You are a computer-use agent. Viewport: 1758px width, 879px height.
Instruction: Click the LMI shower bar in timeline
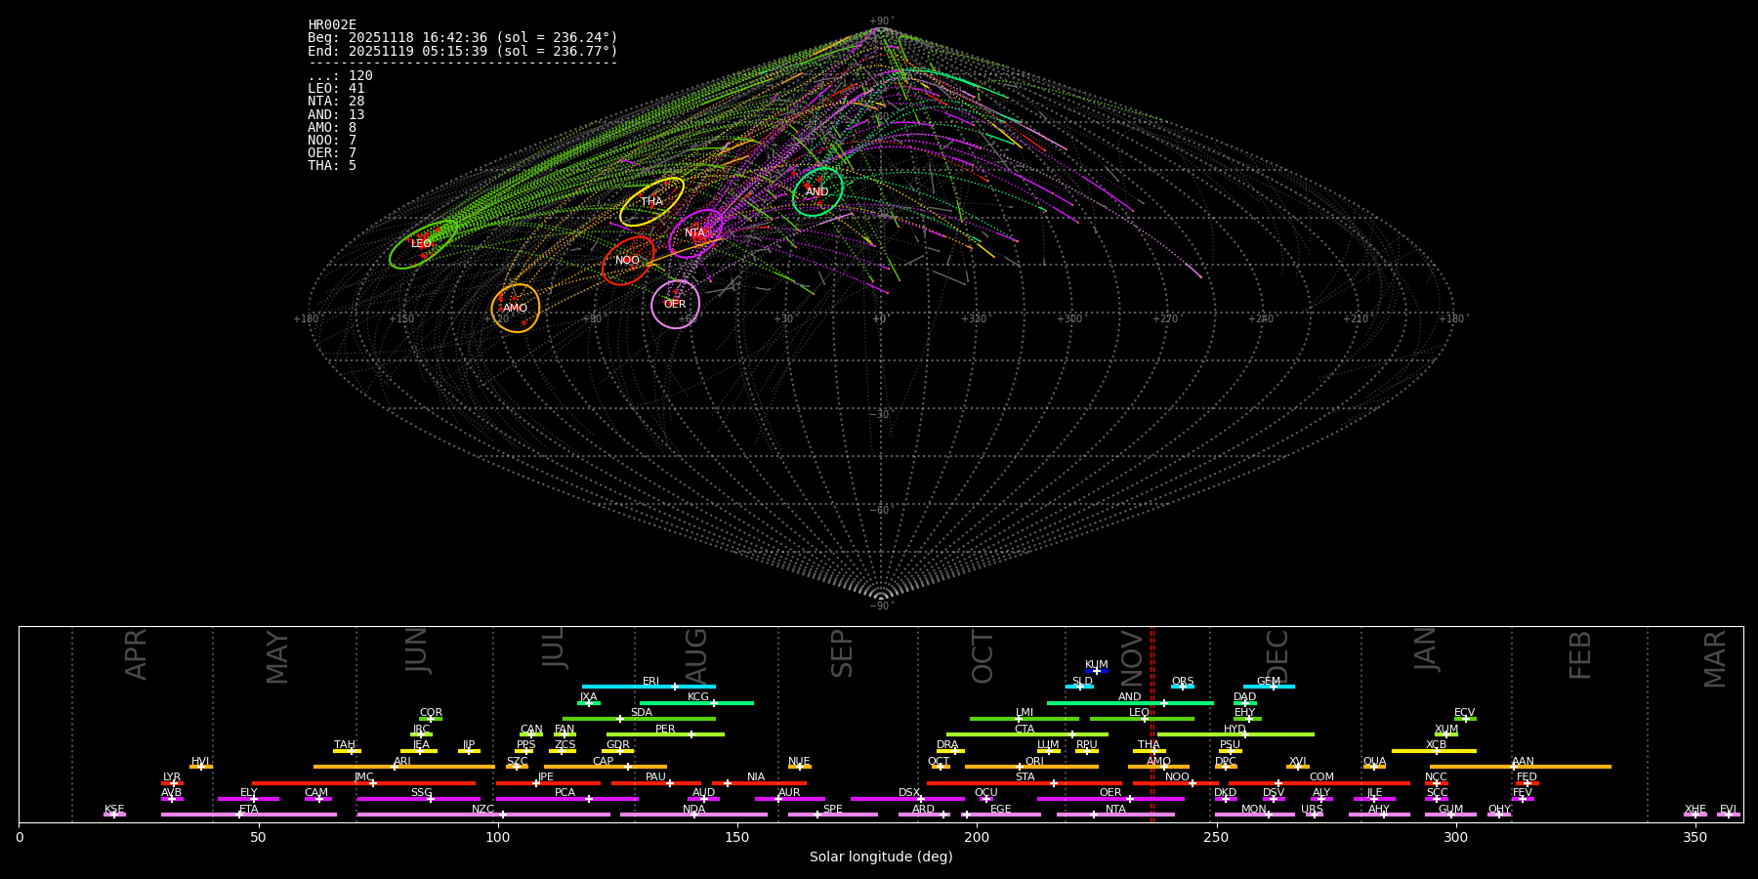click(1025, 719)
